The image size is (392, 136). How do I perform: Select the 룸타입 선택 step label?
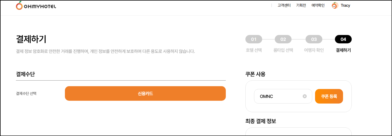[283, 51]
